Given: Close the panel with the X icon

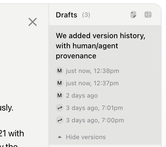Looking at the screenshot, I should point(33,22).
